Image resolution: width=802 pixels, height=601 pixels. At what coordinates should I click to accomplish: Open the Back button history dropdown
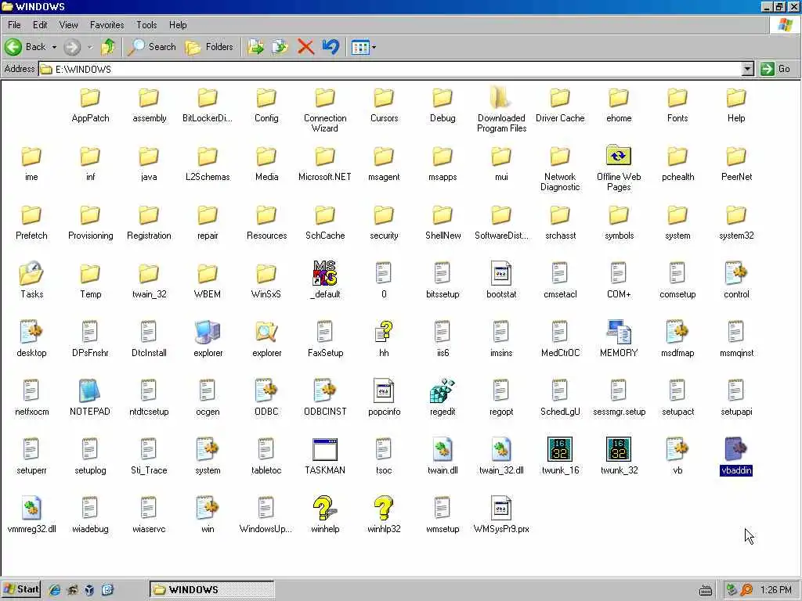54,47
